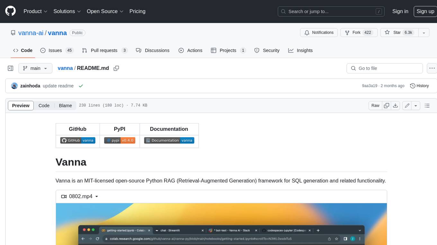Expand the Product menu
The image size is (437, 245).
(35, 11)
